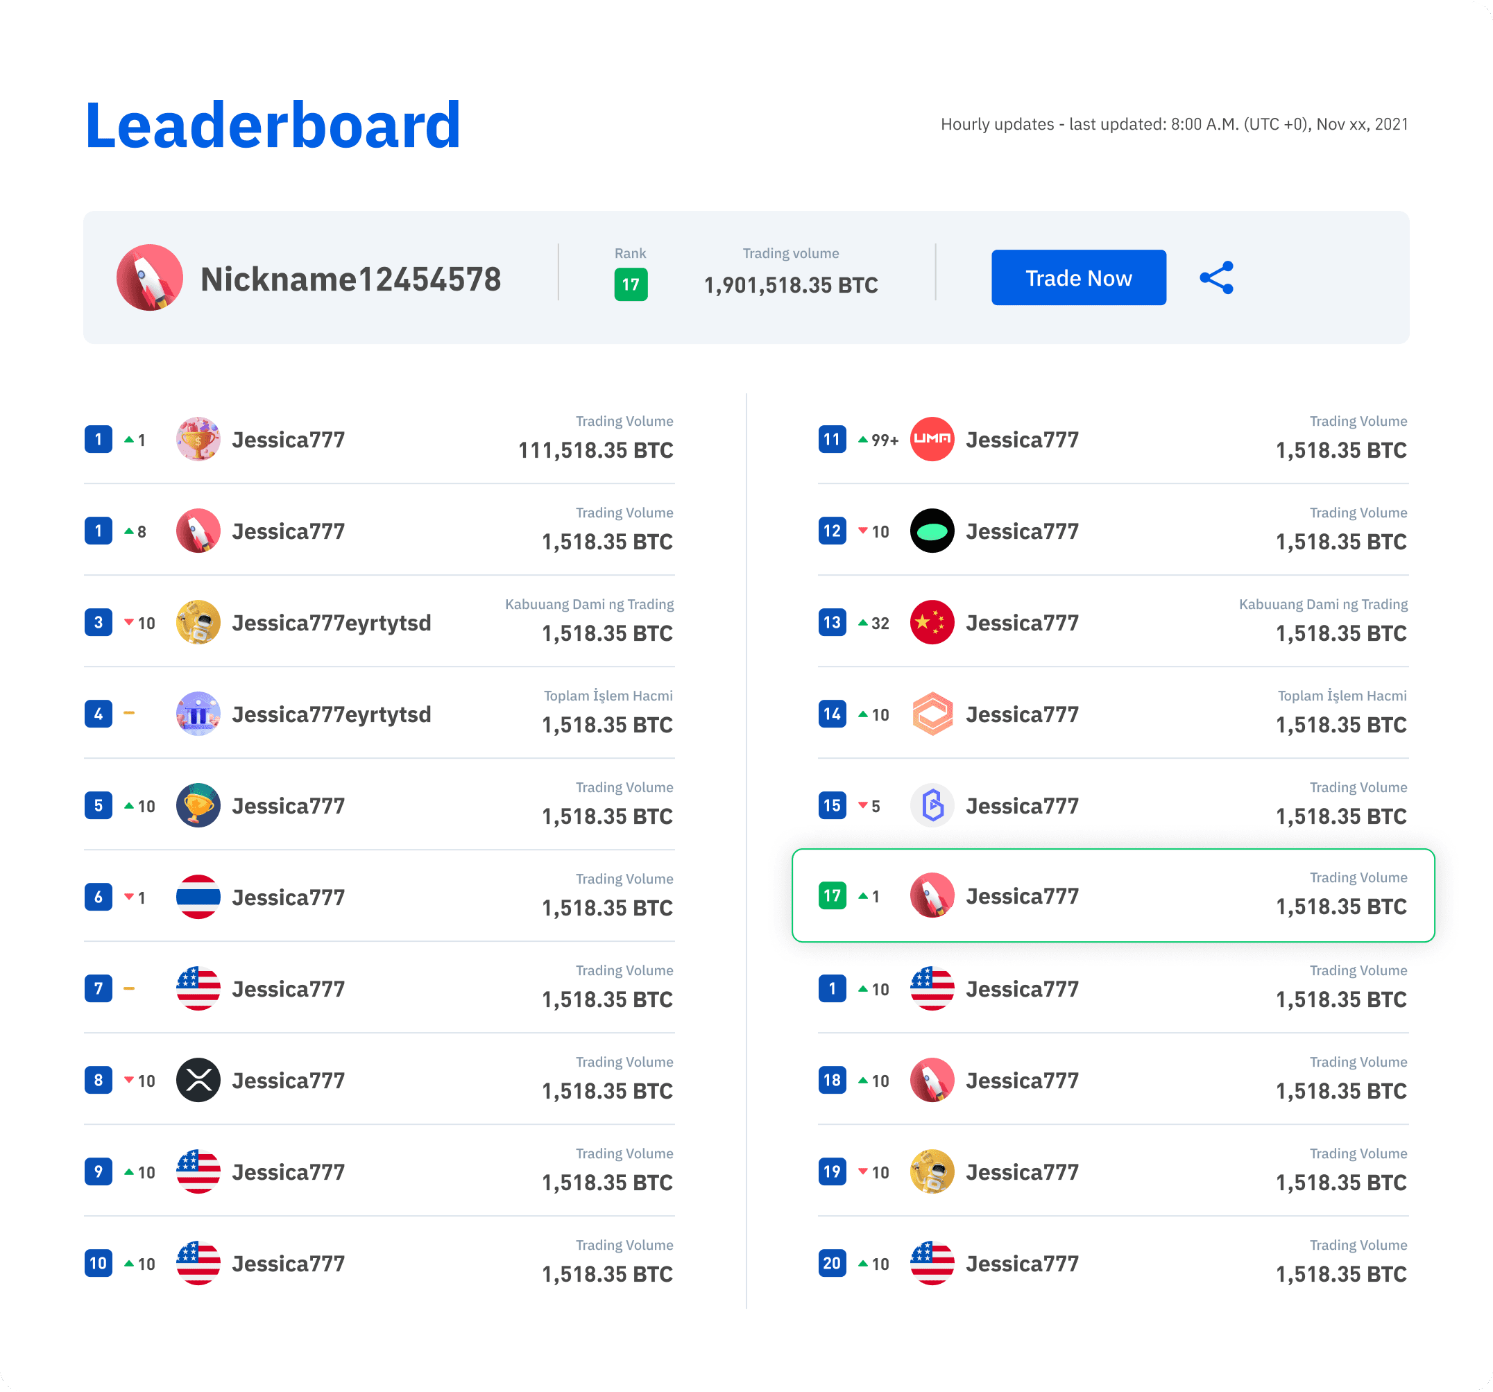Click the rank 20 number badge
Image resolution: width=1493 pixels, height=1392 pixels.
tap(831, 1263)
